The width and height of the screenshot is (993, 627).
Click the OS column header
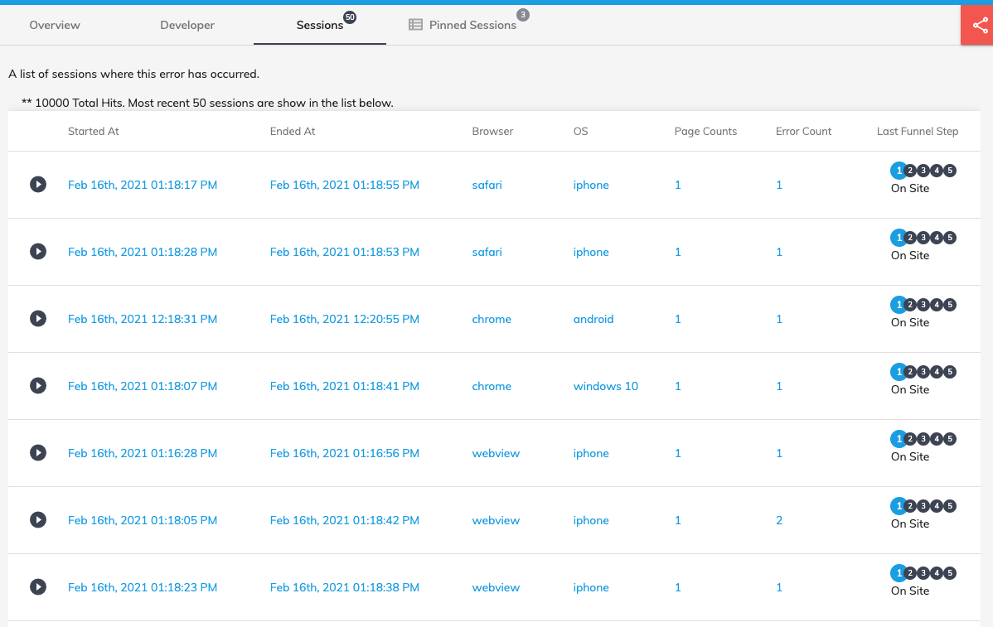pyautogui.click(x=581, y=131)
